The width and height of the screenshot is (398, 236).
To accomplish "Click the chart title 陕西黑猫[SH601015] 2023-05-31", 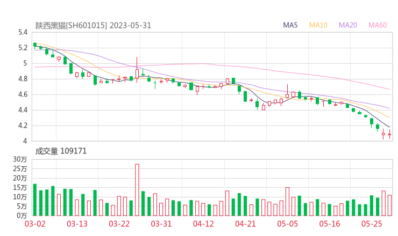I will [93, 25].
